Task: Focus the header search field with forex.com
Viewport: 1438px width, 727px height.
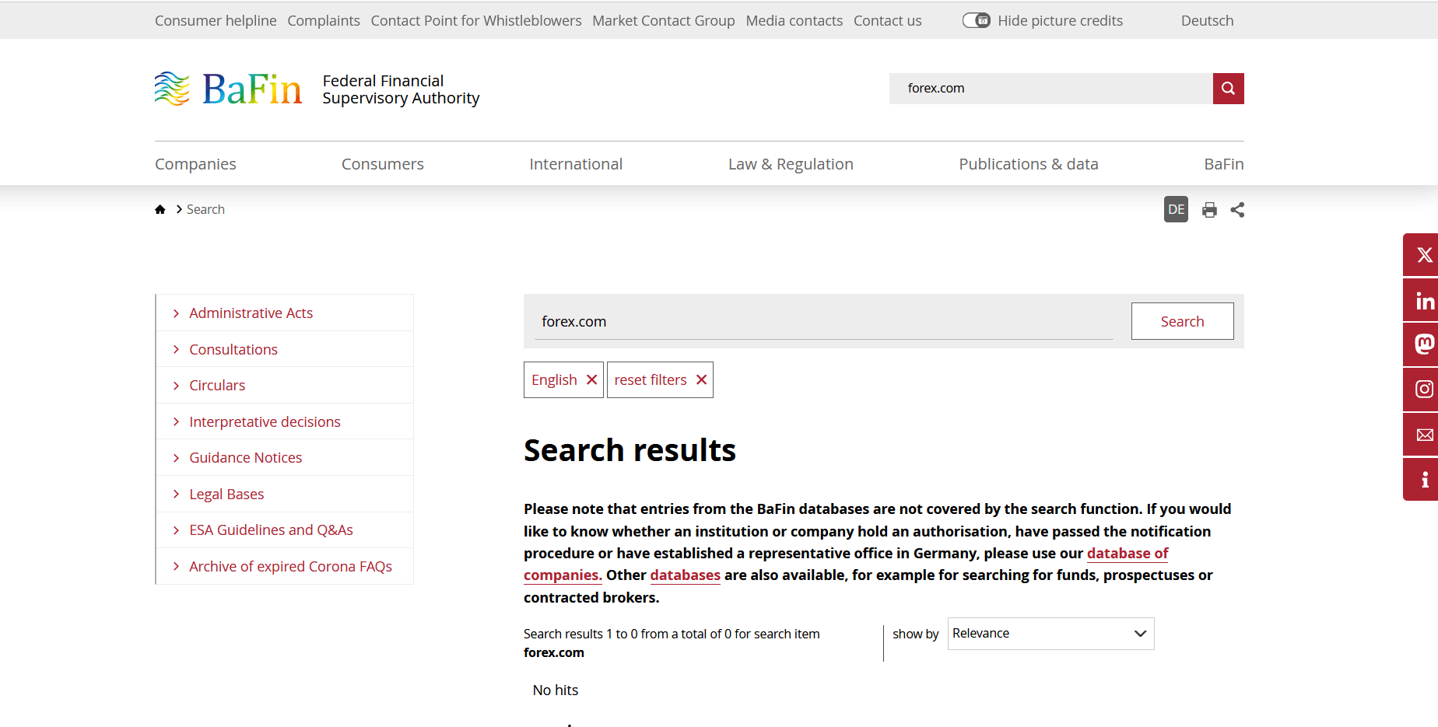Action: 1051,89
